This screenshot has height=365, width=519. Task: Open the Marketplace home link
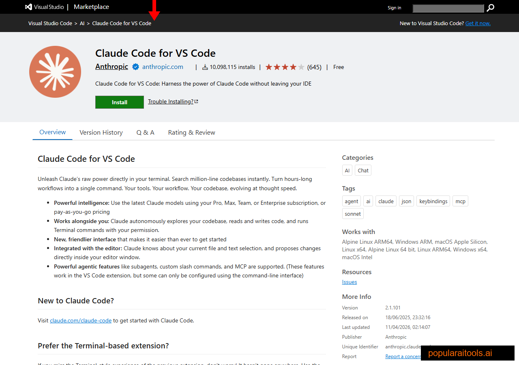click(91, 7)
